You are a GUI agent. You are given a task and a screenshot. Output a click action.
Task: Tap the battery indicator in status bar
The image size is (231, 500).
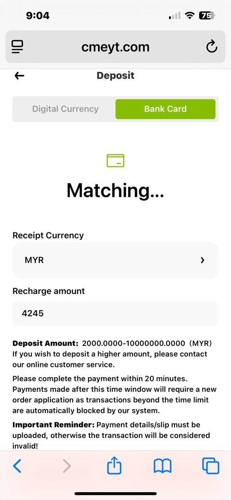[207, 15]
